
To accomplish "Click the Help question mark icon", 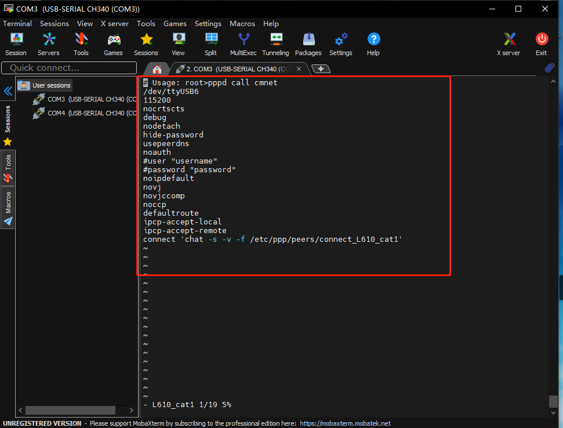I will pyautogui.click(x=373, y=44).
